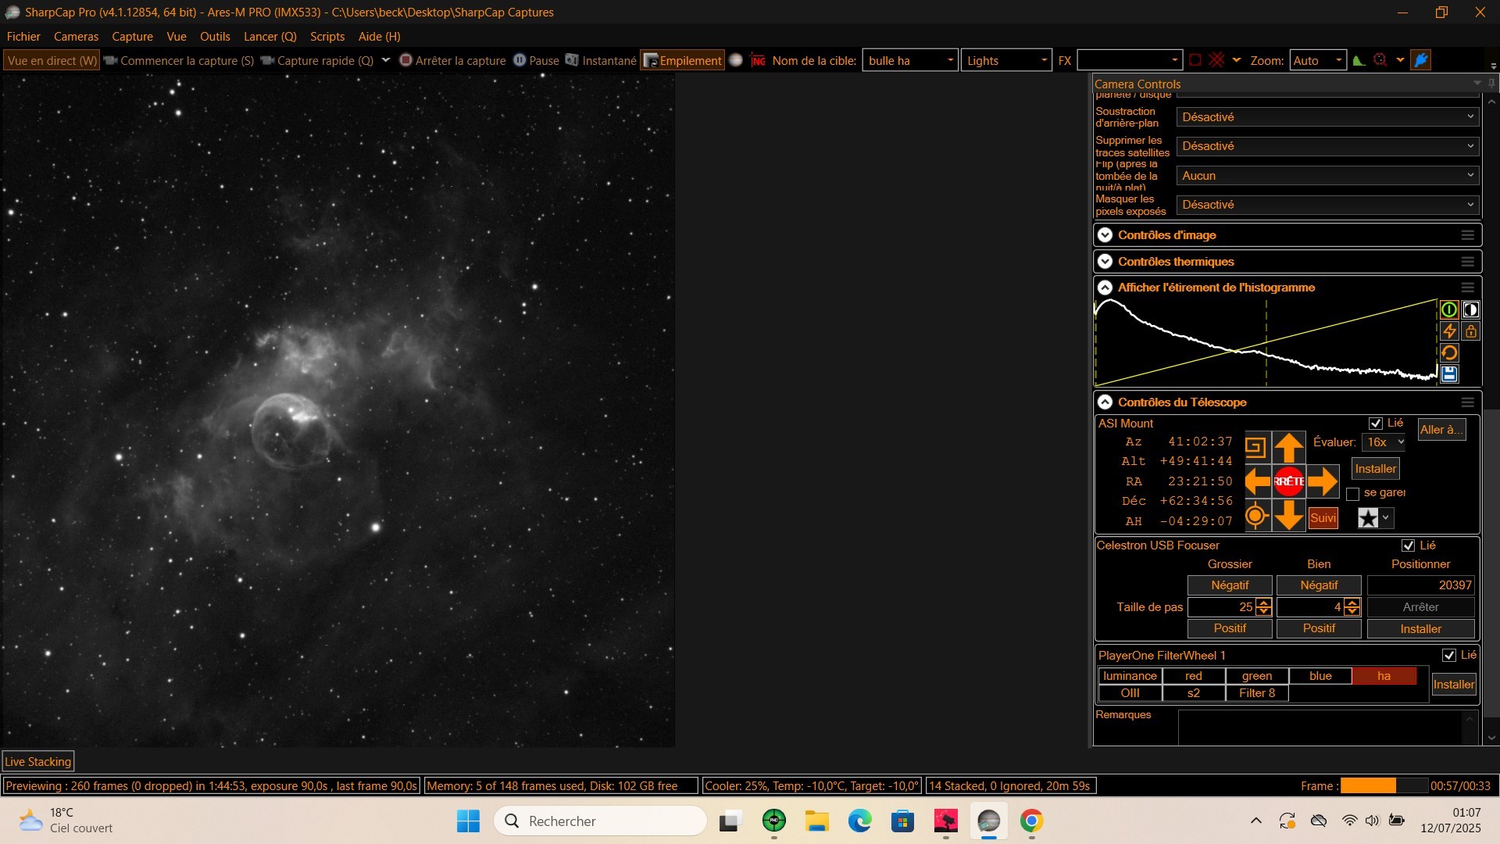Click the sphere icon next to Empilement
Screen dimensions: 1500x844
735,60
